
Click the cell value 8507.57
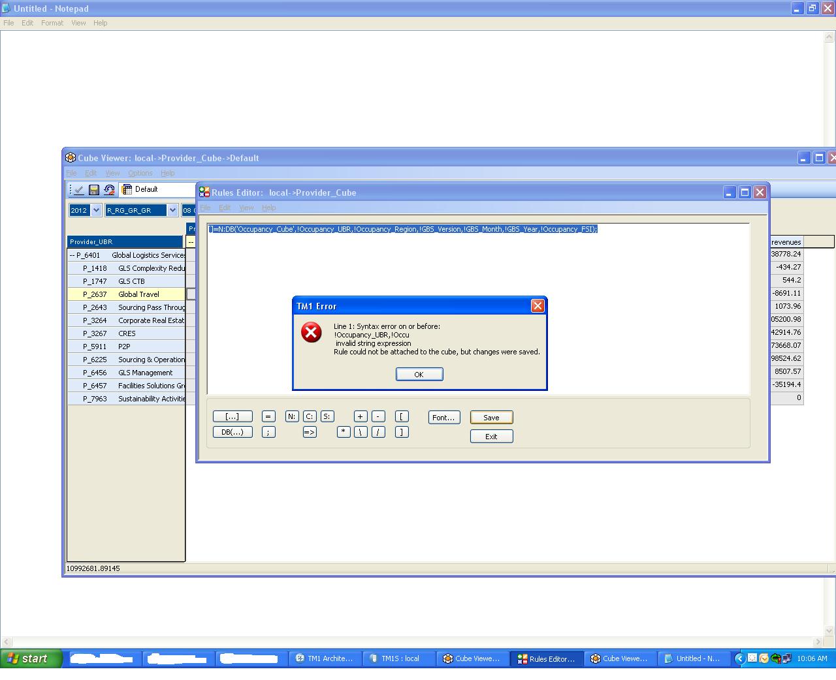[787, 371]
